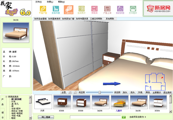Image resolution: width=173 pixels, height=120 pixels.
Task: Open the 文件 menu
Action: click(39, 2)
